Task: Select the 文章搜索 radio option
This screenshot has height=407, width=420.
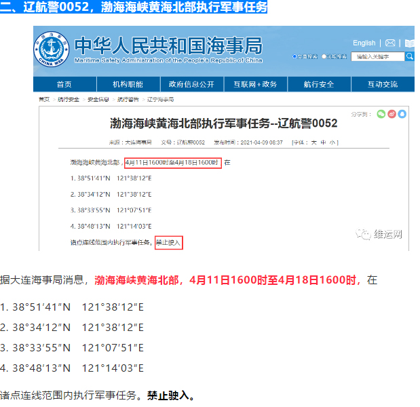Action: (294, 56)
